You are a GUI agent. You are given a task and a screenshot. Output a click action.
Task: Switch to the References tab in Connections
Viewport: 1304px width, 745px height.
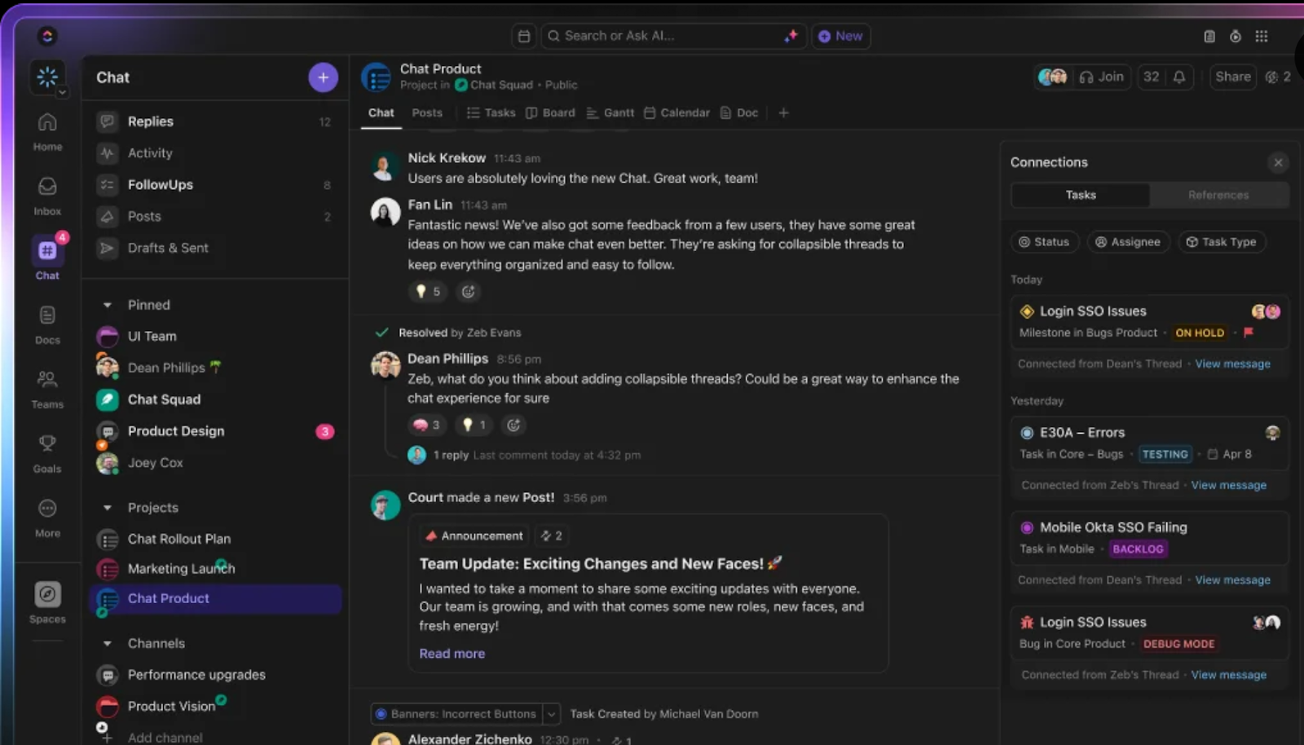pos(1218,195)
